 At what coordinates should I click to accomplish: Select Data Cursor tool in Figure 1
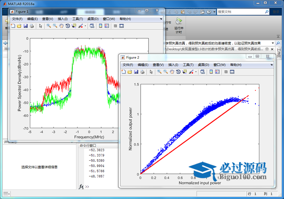click(74, 26)
